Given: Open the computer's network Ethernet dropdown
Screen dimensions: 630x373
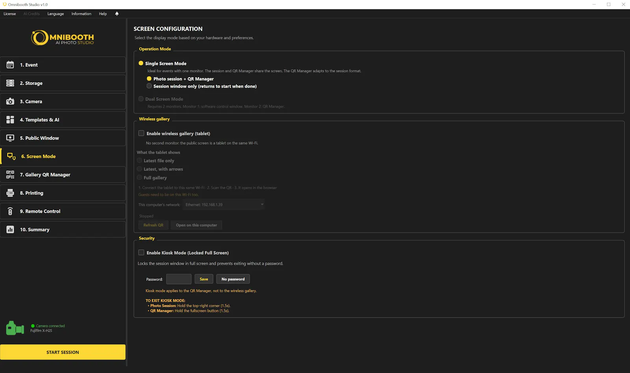Looking at the screenshot, I should point(224,205).
